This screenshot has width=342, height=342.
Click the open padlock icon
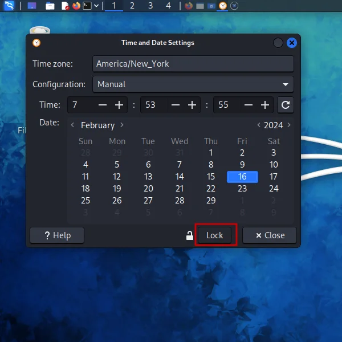coord(190,235)
